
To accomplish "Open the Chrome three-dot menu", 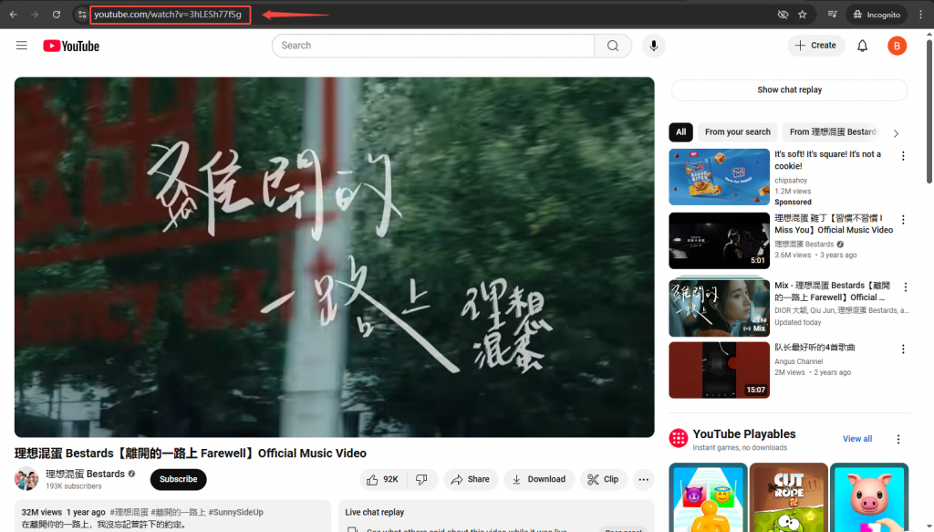I will click(x=920, y=15).
